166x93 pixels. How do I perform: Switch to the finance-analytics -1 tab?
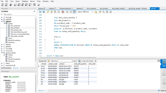click(66, 8)
